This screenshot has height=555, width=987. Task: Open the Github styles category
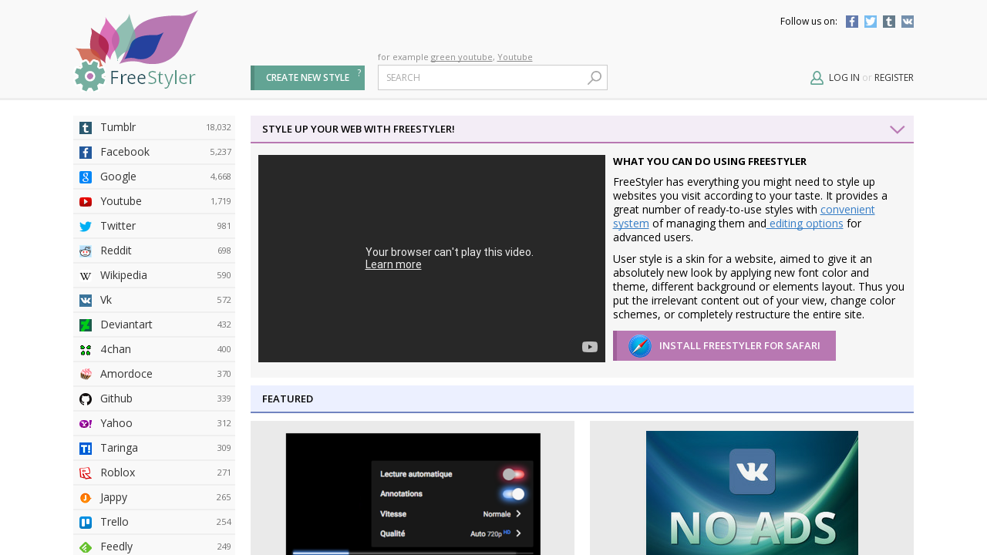154,399
